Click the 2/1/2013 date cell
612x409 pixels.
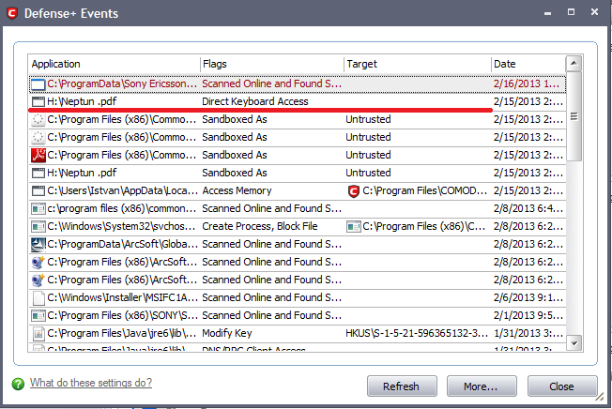[528, 315]
